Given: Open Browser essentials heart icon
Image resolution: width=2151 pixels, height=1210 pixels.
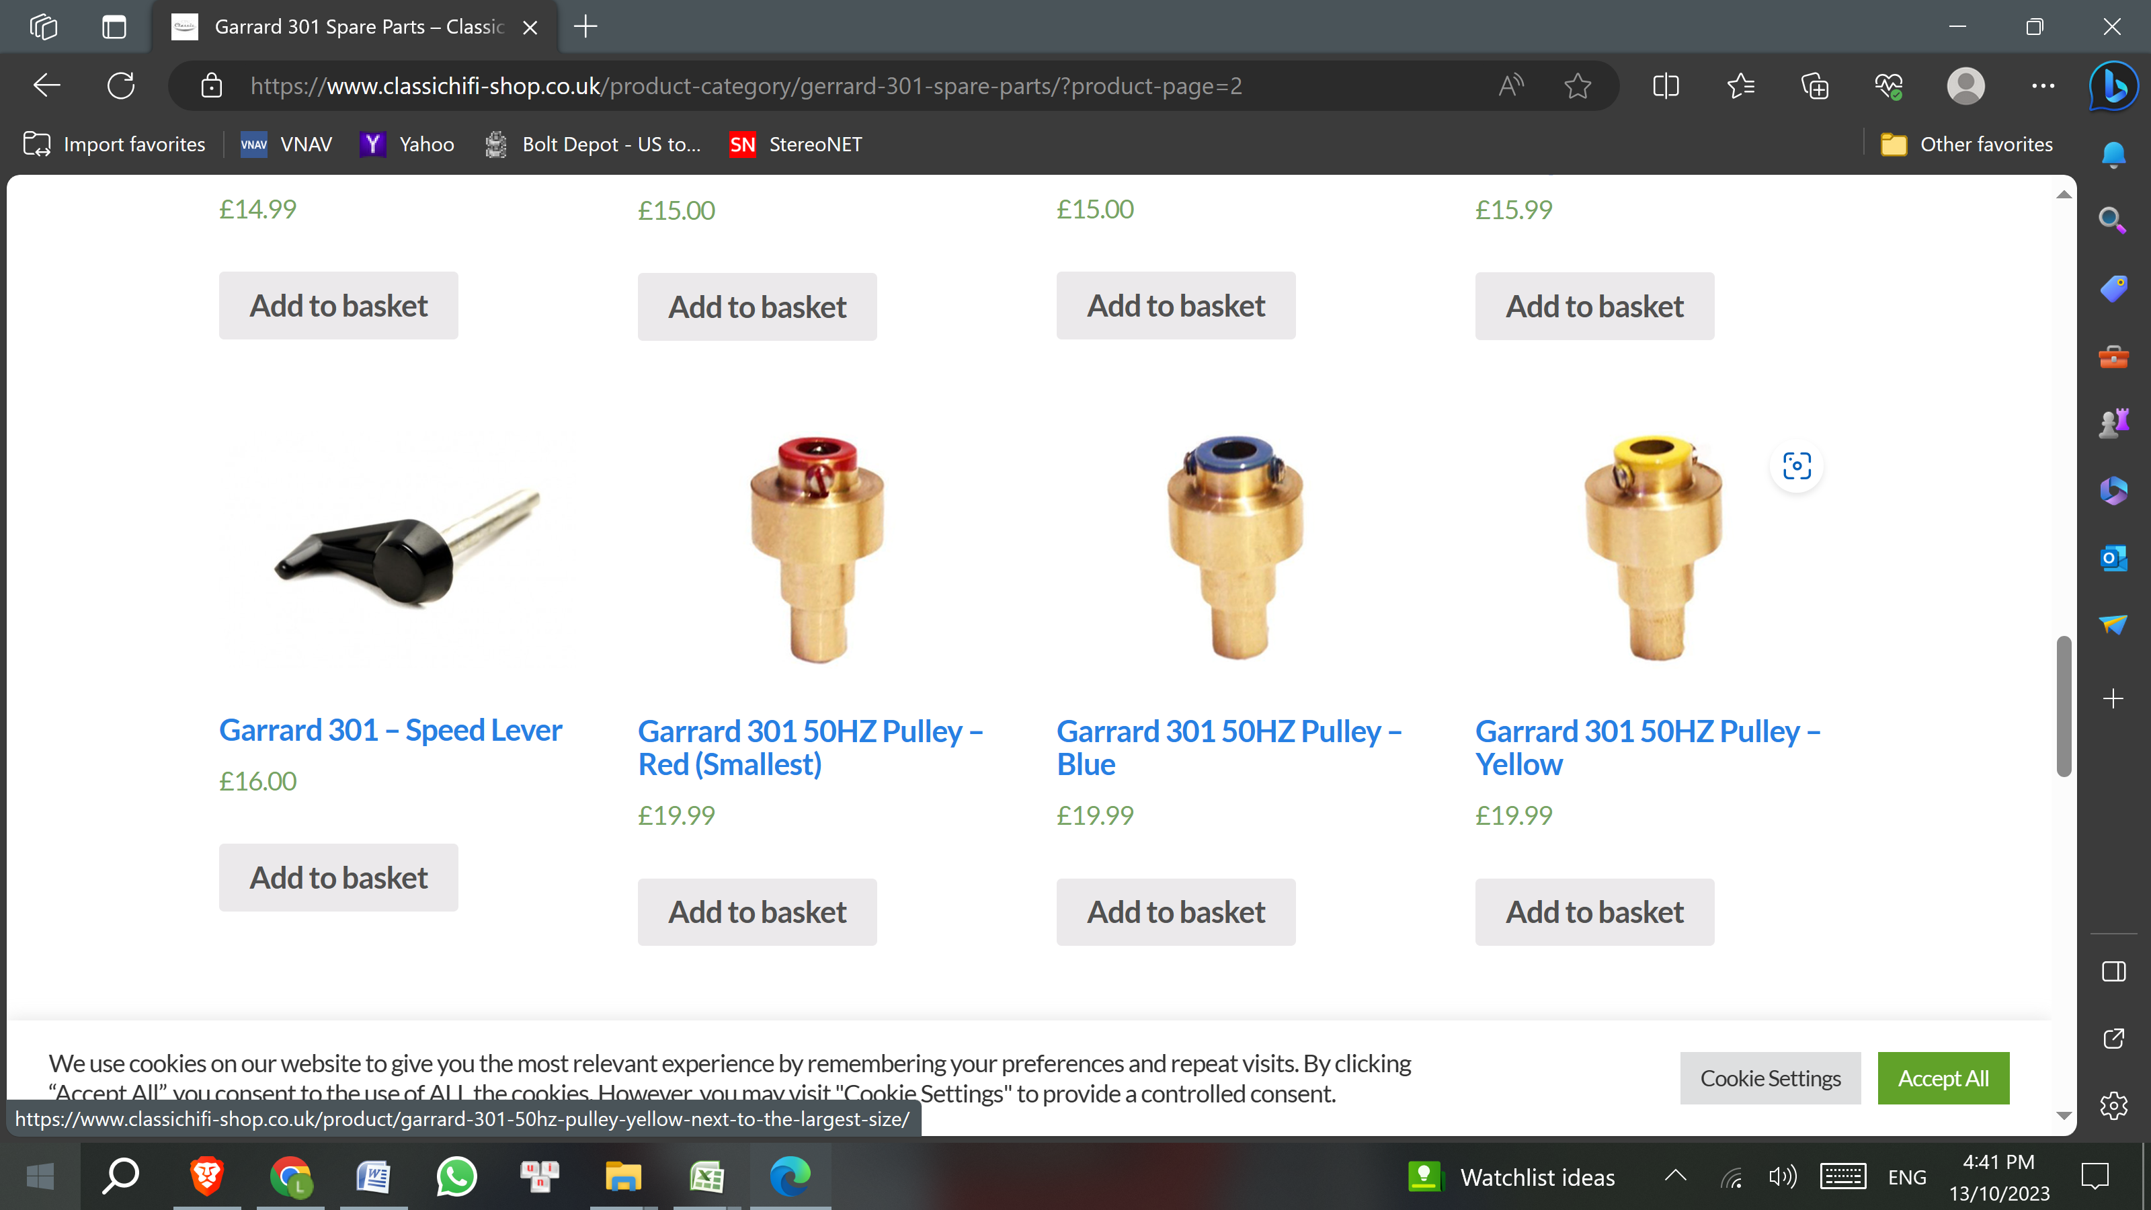Looking at the screenshot, I should coord(1889,85).
